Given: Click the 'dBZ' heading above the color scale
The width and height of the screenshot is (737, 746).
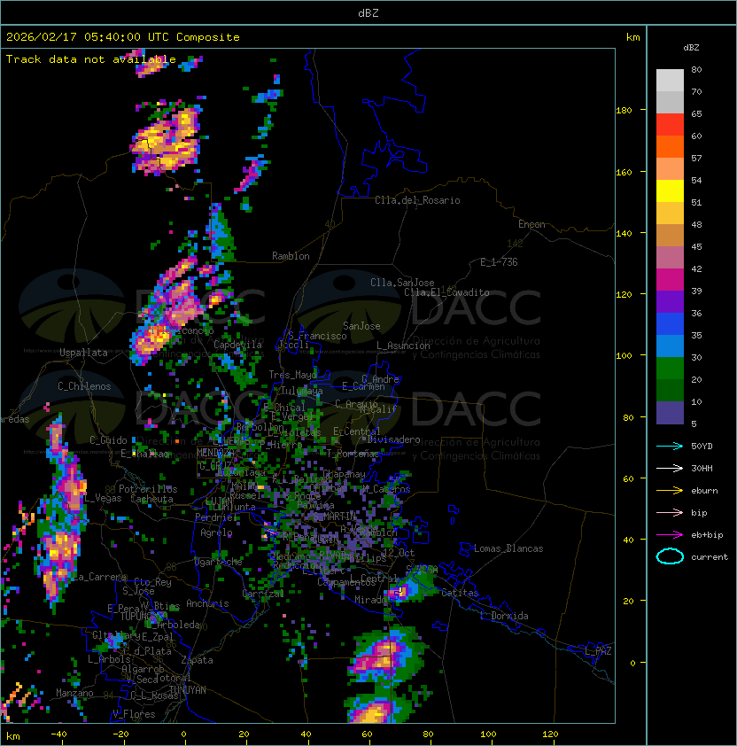Looking at the screenshot, I should pos(691,48).
